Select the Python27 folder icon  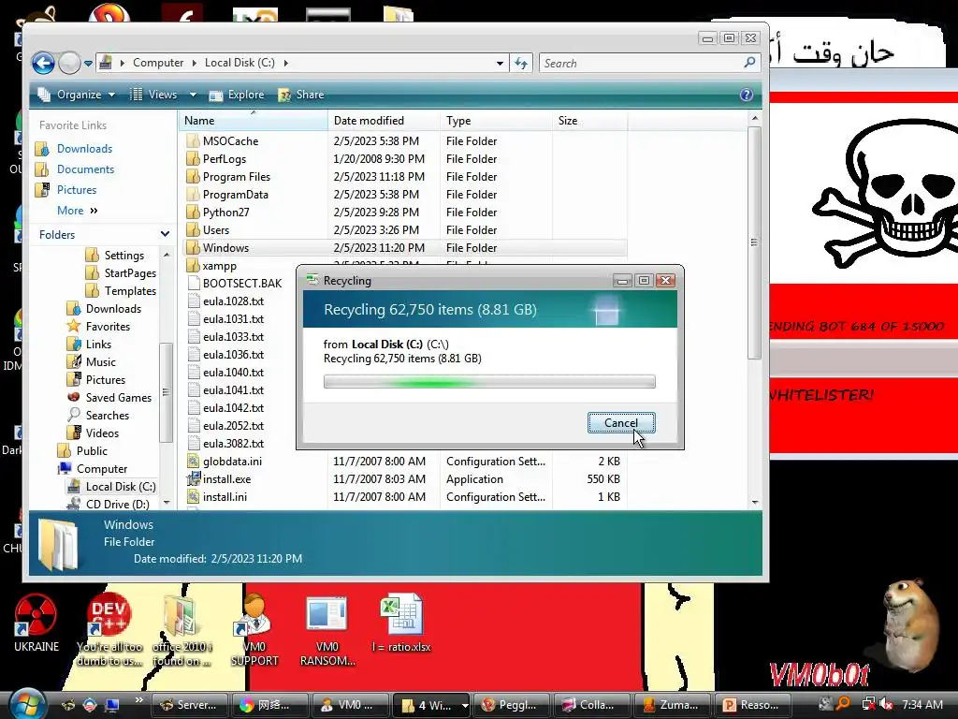pos(193,212)
